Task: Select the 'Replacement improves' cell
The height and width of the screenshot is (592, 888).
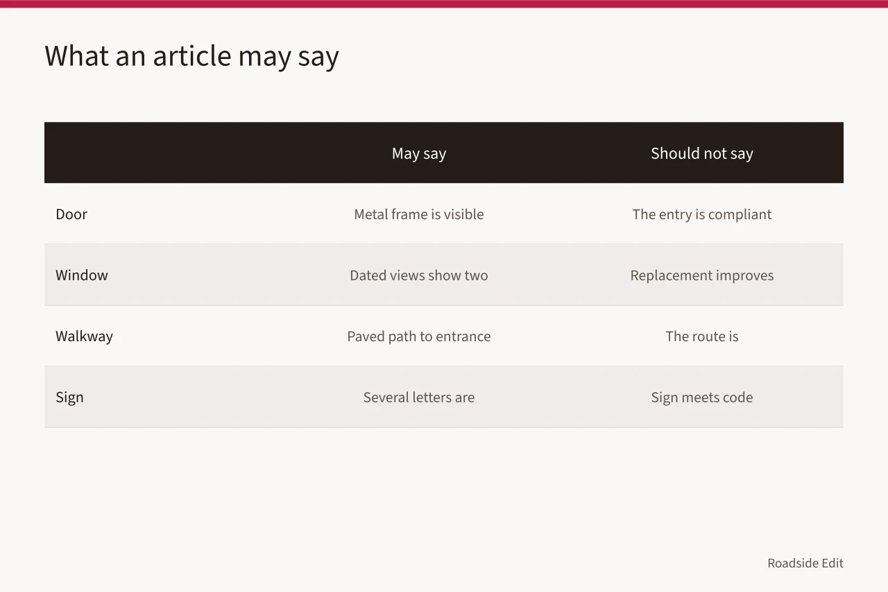Action: point(702,275)
